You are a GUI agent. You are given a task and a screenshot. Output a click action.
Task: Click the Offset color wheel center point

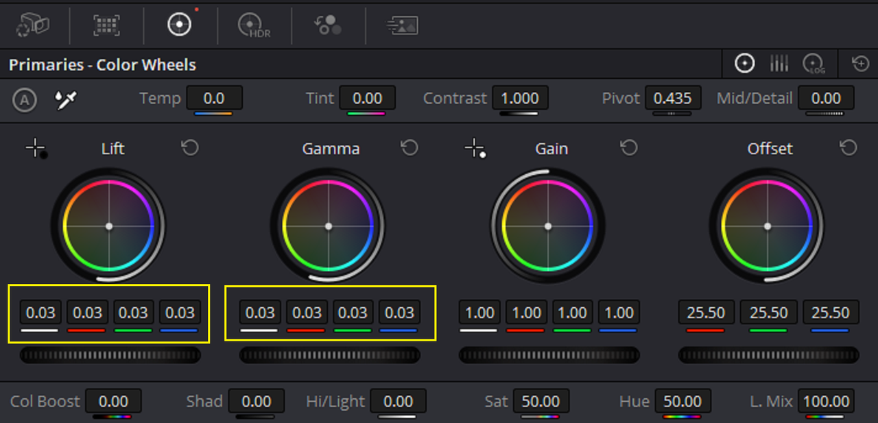click(x=767, y=226)
